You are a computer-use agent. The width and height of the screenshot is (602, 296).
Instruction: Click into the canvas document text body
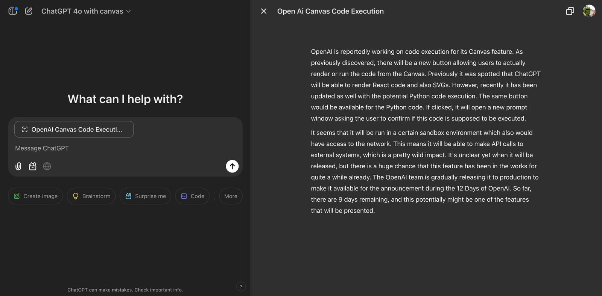(x=425, y=131)
